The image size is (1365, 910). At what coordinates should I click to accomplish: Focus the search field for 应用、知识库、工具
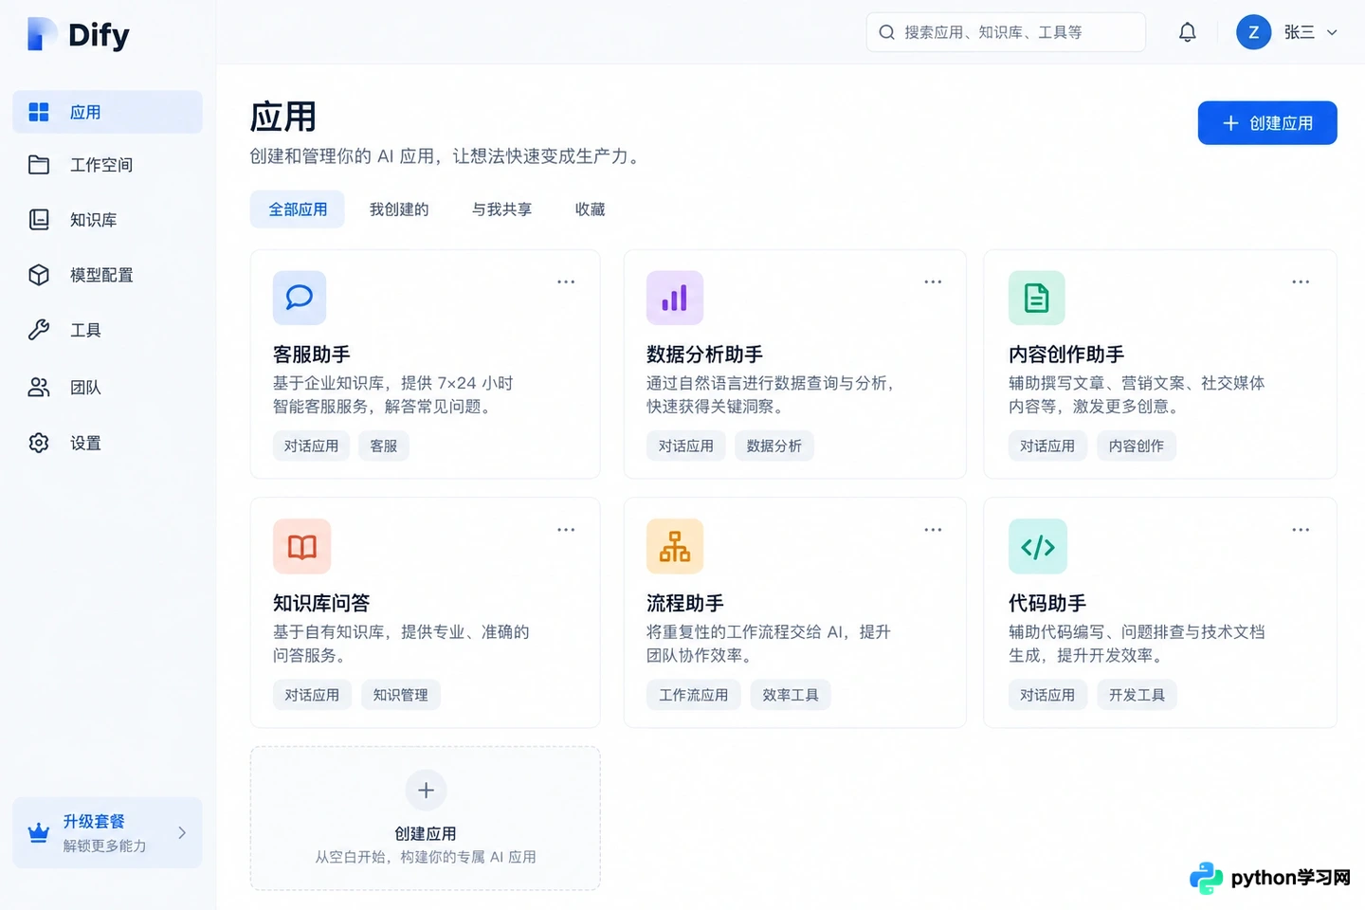pyautogui.click(x=1006, y=32)
